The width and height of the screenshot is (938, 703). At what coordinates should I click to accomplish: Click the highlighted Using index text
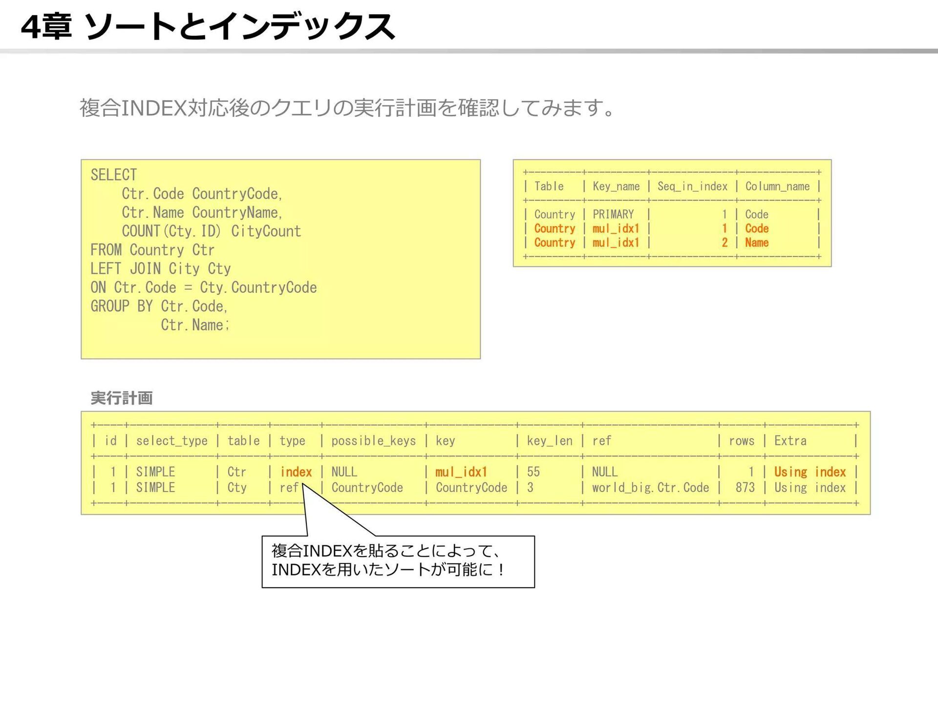coord(810,472)
